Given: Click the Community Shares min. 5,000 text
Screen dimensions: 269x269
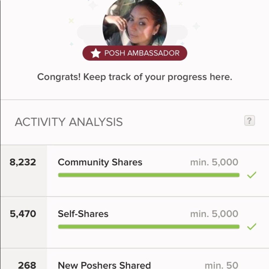Looking at the screenshot, I should [x=214, y=162].
